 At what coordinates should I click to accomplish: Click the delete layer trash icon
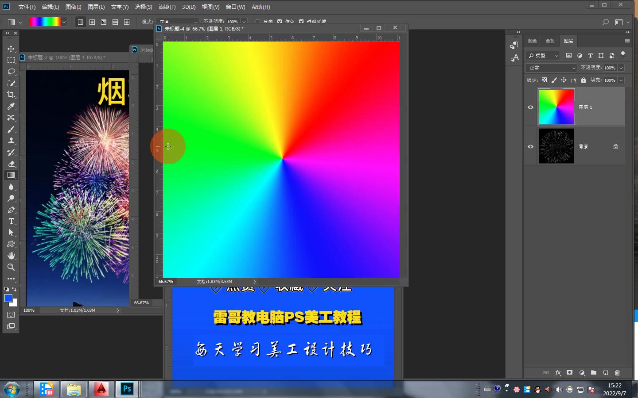pos(617,373)
